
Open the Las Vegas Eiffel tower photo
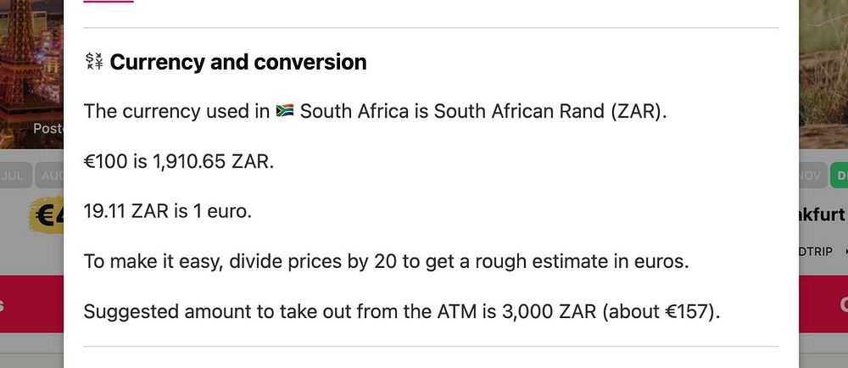(x=31, y=74)
